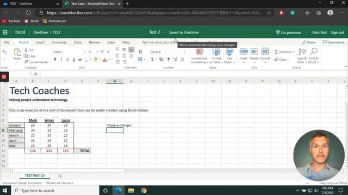Apply Bold formatting
Image resolution: width=348 pixels, height=195 pixels.
(x=55, y=59)
